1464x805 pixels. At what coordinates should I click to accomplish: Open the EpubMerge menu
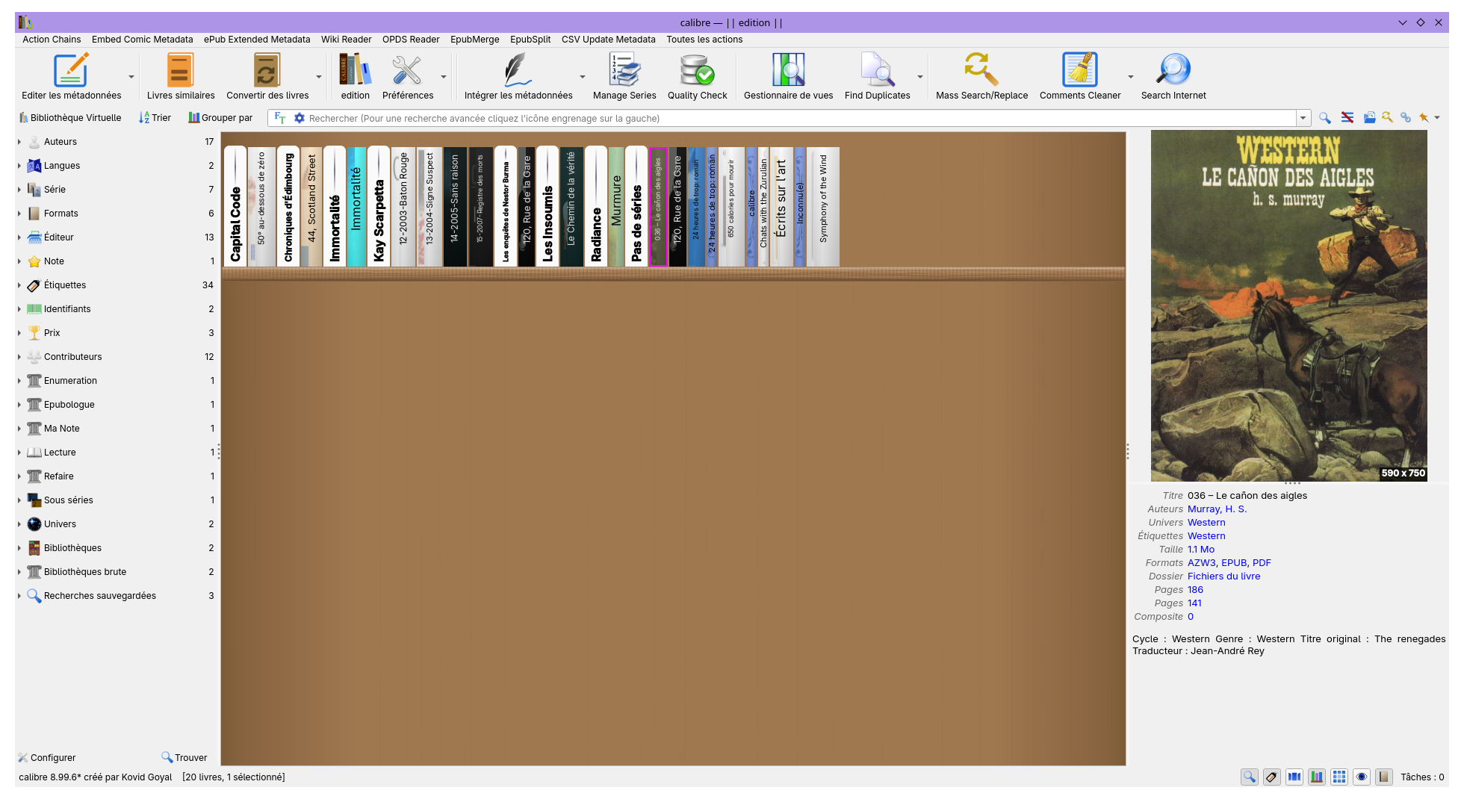[474, 40]
